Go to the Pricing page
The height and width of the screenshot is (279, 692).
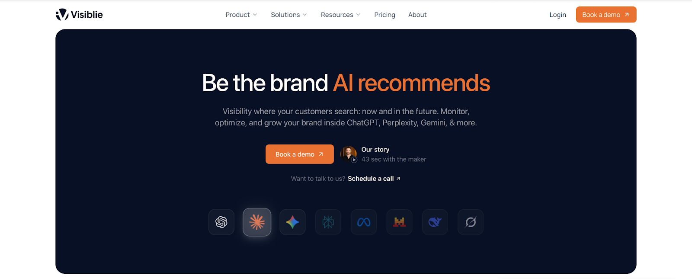[384, 15]
